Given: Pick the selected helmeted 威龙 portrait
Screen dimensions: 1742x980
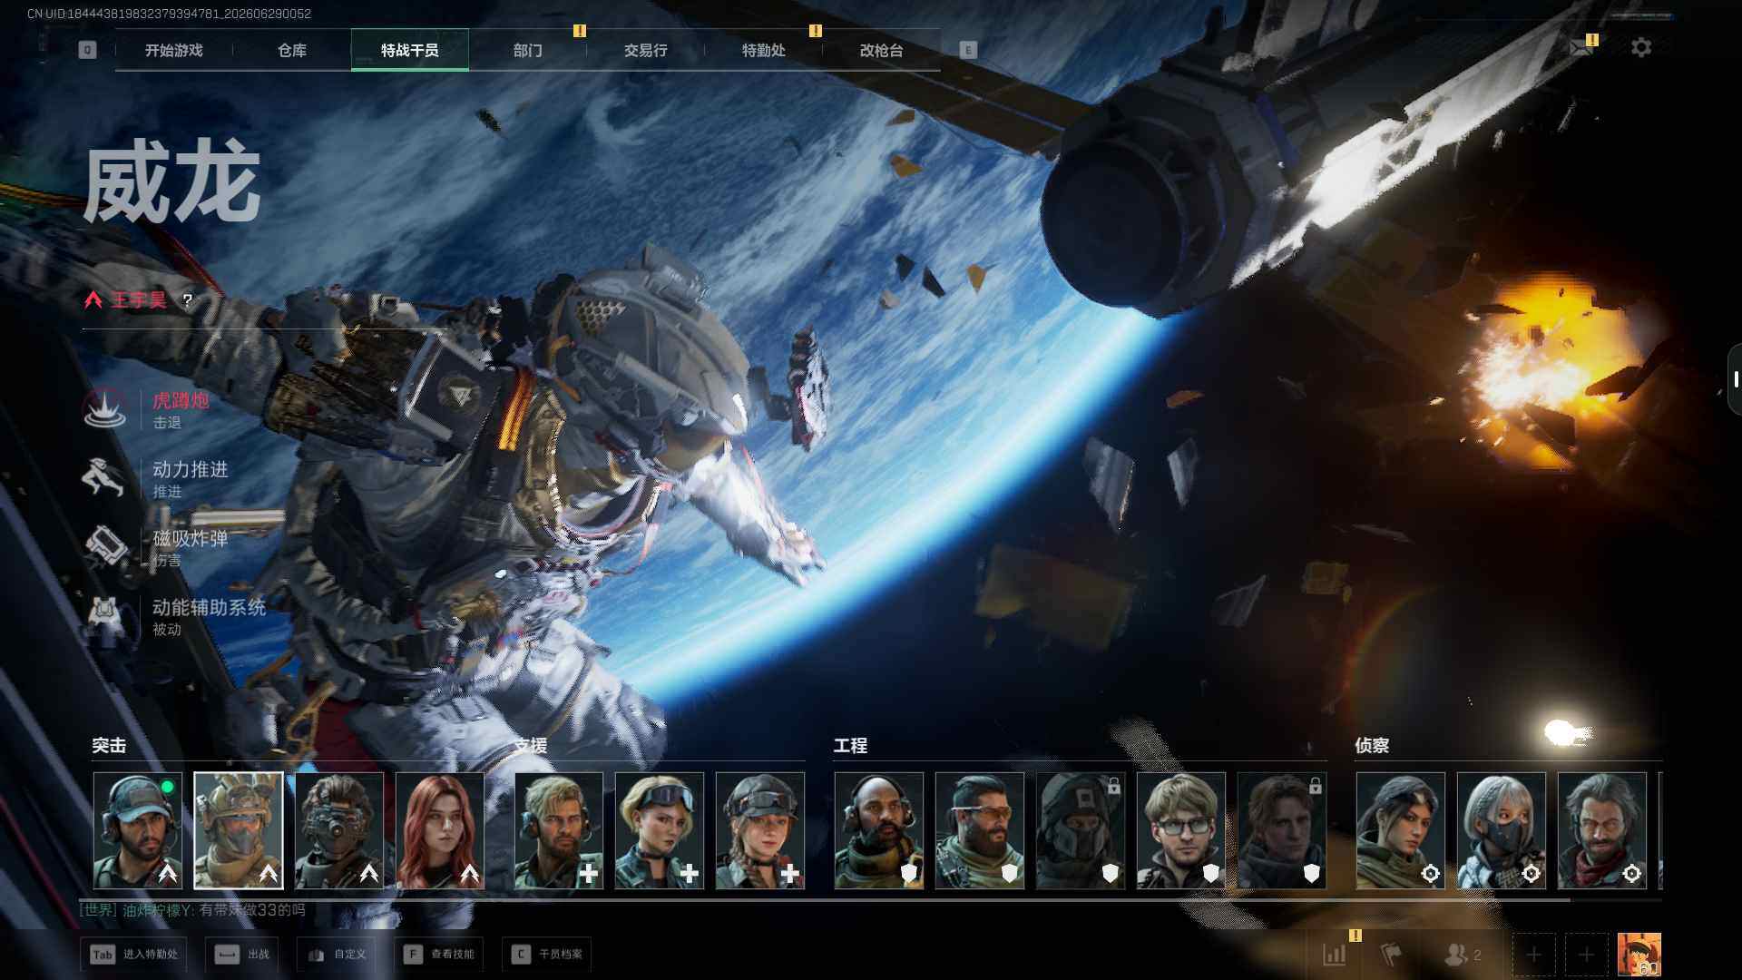Looking at the screenshot, I should coord(239,830).
